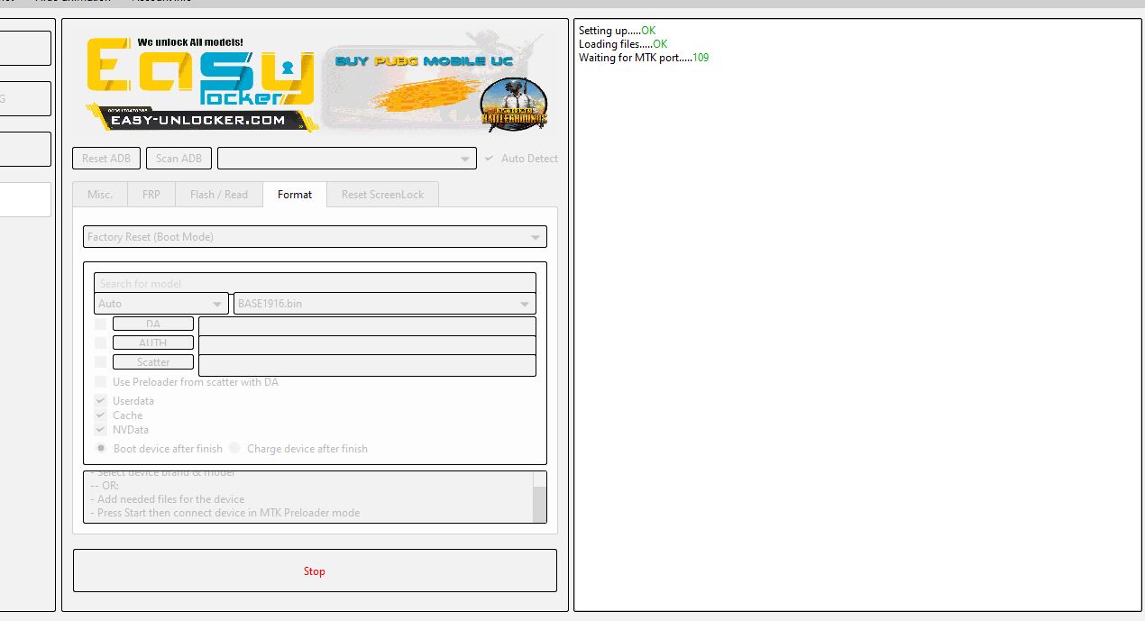1145x621 pixels.
Task: Click the "Waiting for MTK port" log line
Action: [644, 58]
